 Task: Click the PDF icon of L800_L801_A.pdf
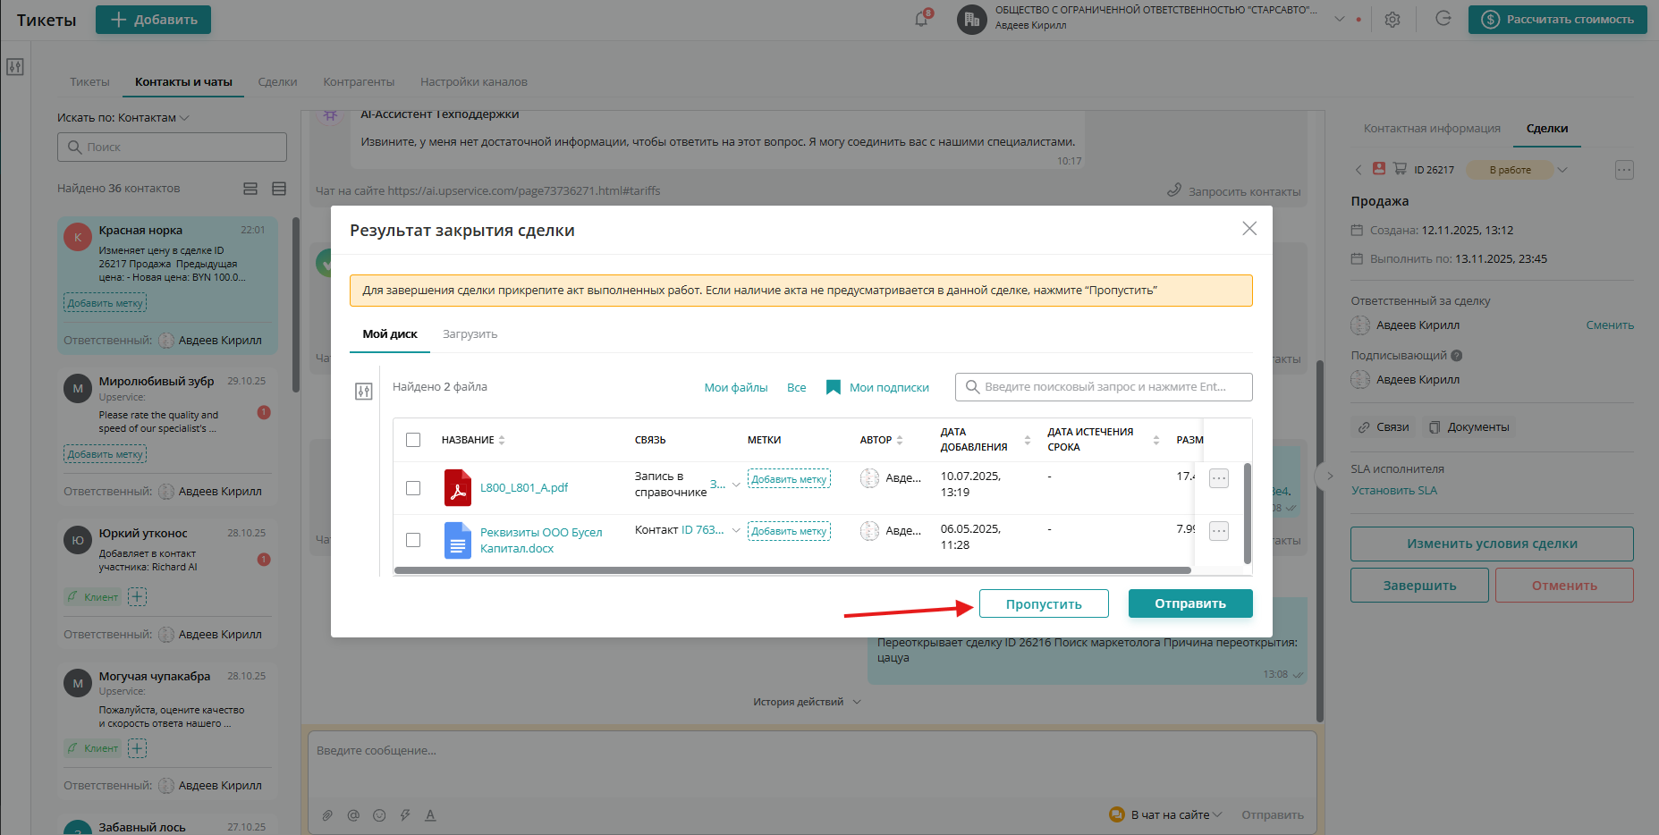[x=458, y=488]
